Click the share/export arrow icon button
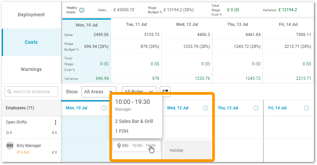Viewport: 317px width, 165px height. 165,91
